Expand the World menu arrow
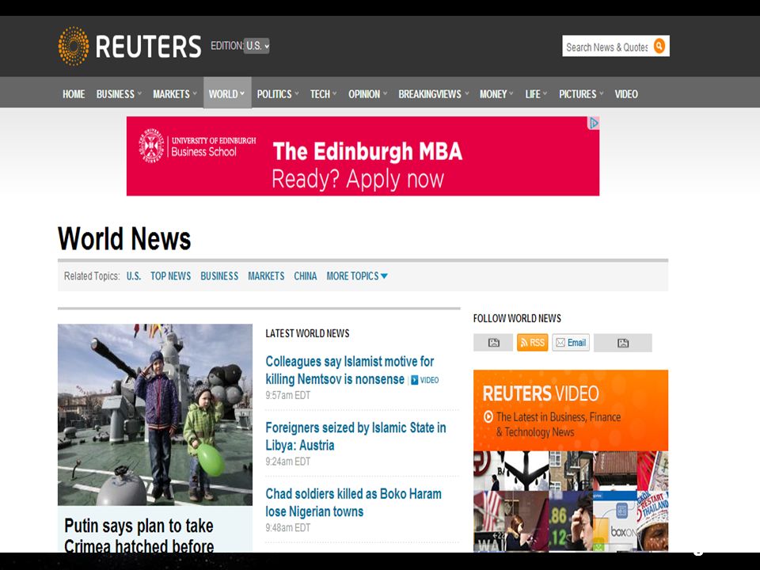Viewport: 760px width, 570px height. click(x=242, y=93)
